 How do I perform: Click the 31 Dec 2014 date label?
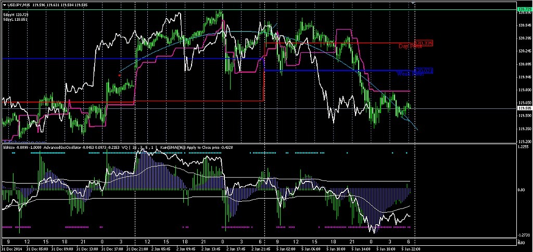click(11, 248)
